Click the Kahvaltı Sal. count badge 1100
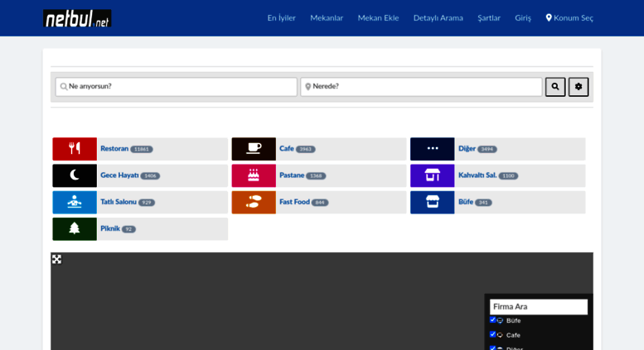The width and height of the screenshot is (644, 350). [508, 175]
